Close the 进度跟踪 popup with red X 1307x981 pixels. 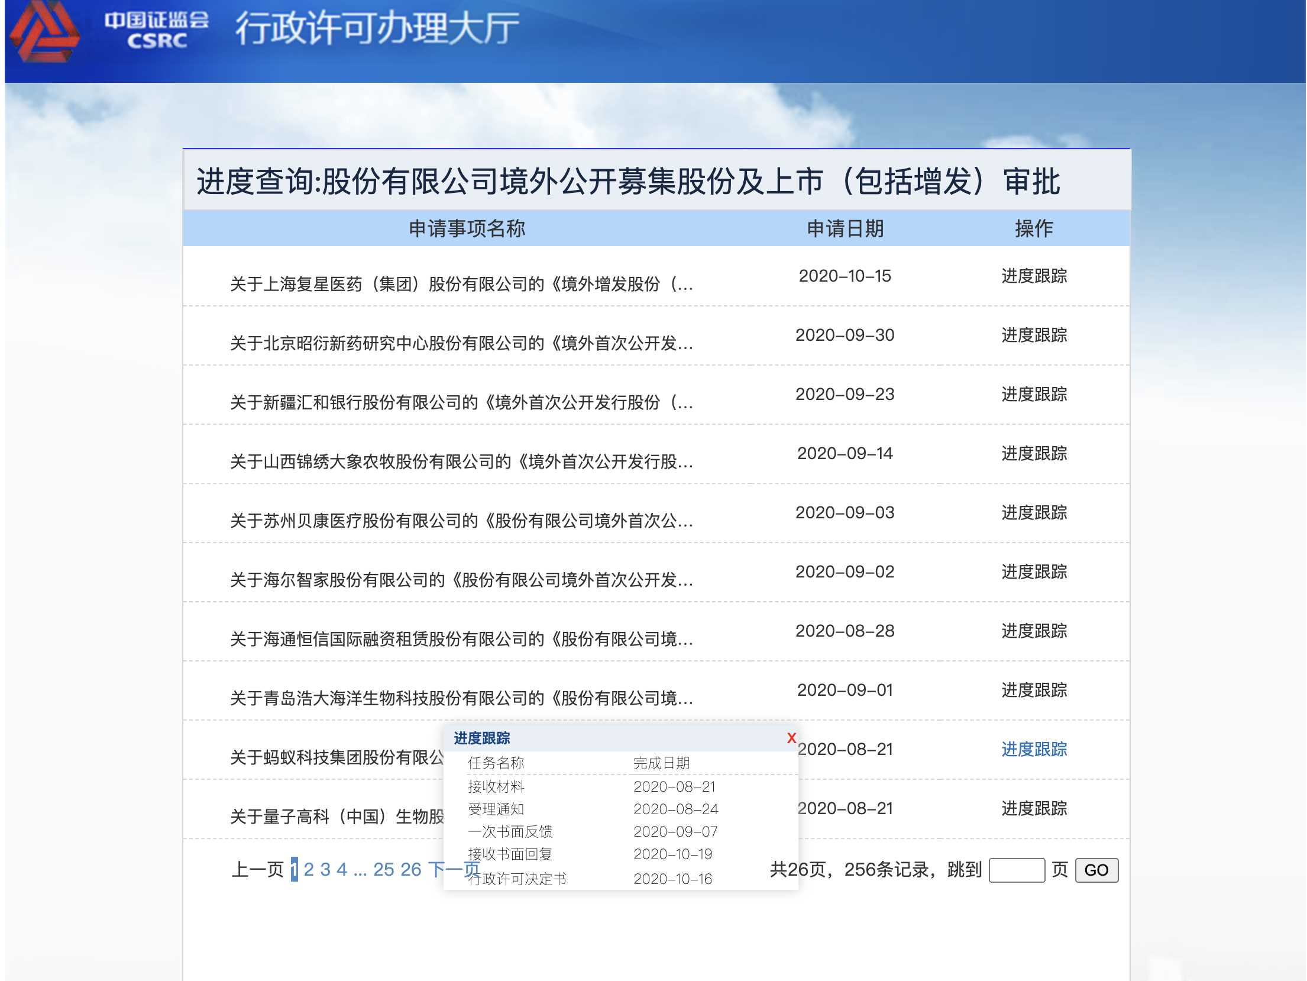pyautogui.click(x=791, y=738)
